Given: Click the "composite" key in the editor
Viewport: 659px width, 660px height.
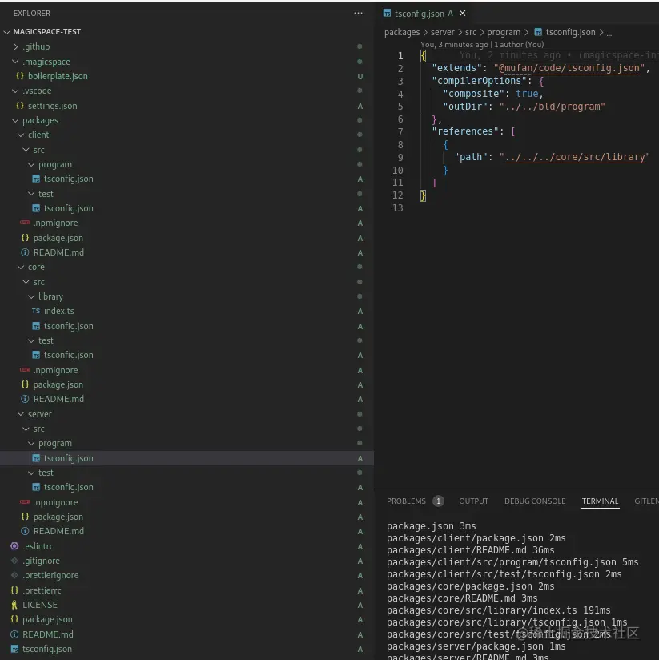Looking at the screenshot, I should pos(473,94).
